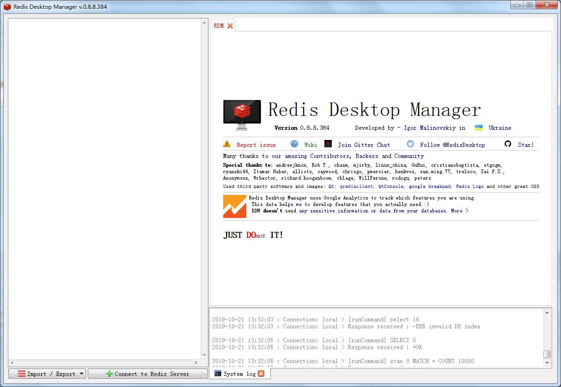
Task: Click the Google Analytics orange chart icon
Action: coord(235,206)
